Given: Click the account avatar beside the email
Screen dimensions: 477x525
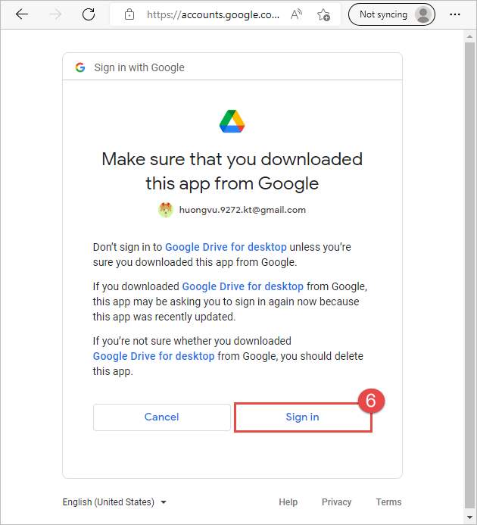Looking at the screenshot, I should [166, 210].
